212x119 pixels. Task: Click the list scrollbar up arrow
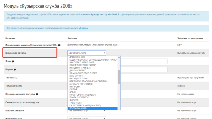pyautogui.click(x=119, y=57)
